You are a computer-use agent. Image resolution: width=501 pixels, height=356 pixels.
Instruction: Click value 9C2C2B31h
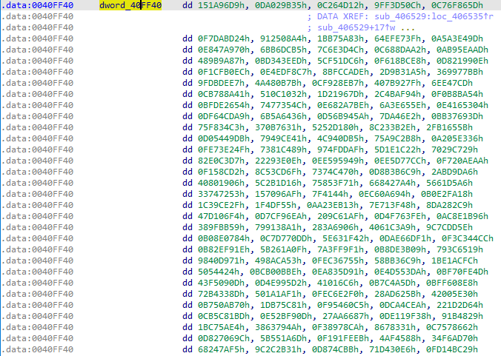[279, 349]
